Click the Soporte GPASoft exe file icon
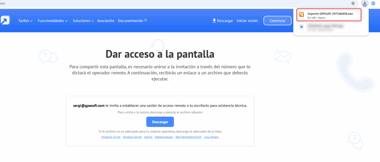Viewport: 380px width, 162px height. tap(302, 15)
